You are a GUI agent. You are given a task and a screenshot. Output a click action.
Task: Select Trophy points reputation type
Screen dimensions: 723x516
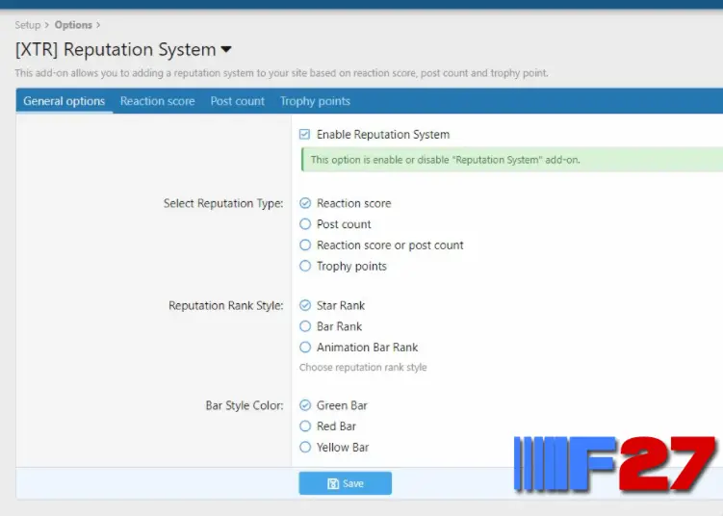click(x=305, y=267)
